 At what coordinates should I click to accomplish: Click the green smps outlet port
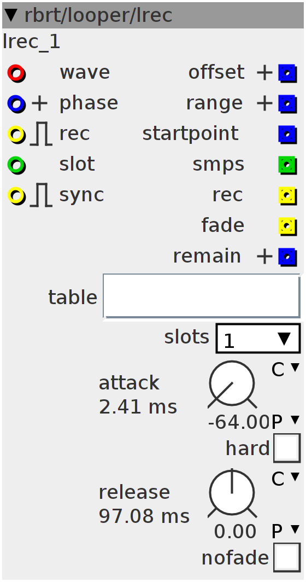coord(287,165)
